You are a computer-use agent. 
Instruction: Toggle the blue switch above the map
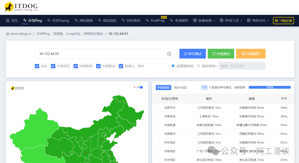(x=140, y=87)
